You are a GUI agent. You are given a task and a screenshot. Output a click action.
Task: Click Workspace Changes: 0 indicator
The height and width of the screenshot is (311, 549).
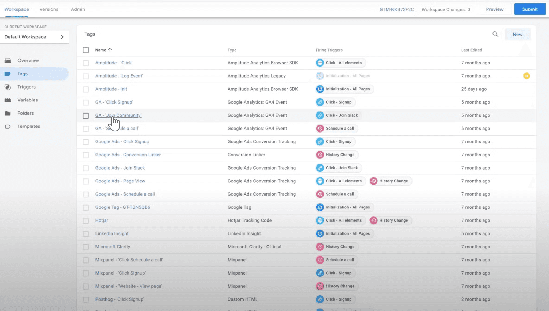pyautogui.click(x=446, y=9)
